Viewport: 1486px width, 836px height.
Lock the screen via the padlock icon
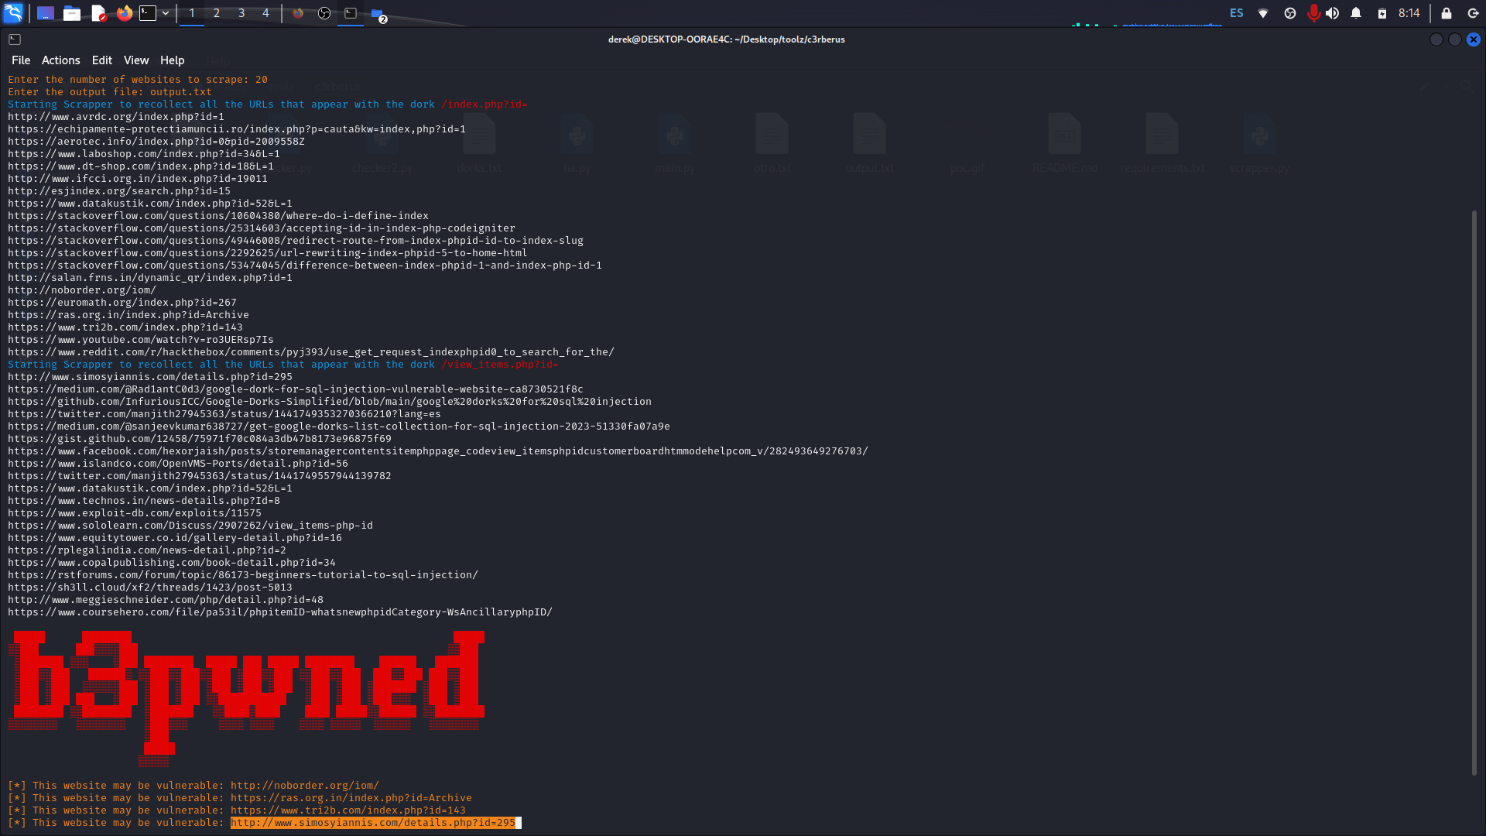(x=1446, y=13)
